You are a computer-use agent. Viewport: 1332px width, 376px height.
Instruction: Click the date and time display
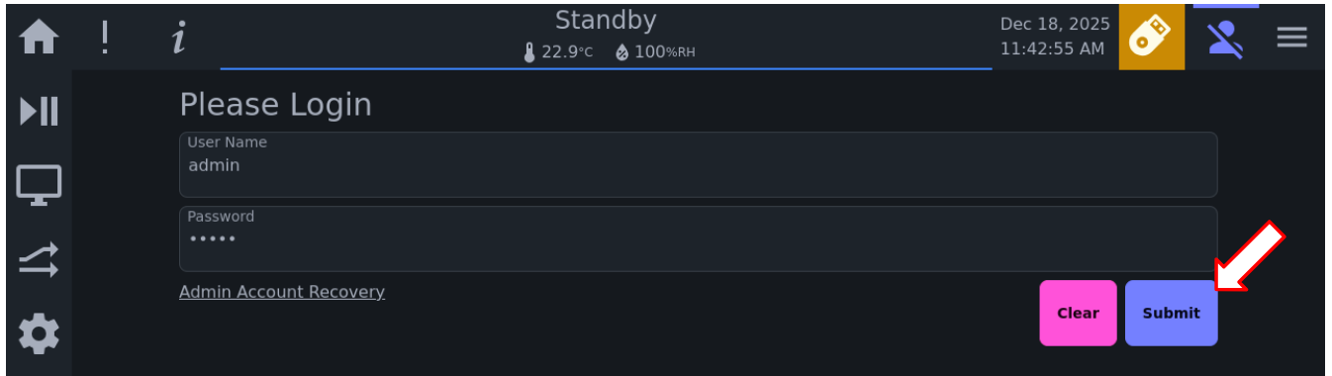pyautogui.click(x=1055, y=37)
